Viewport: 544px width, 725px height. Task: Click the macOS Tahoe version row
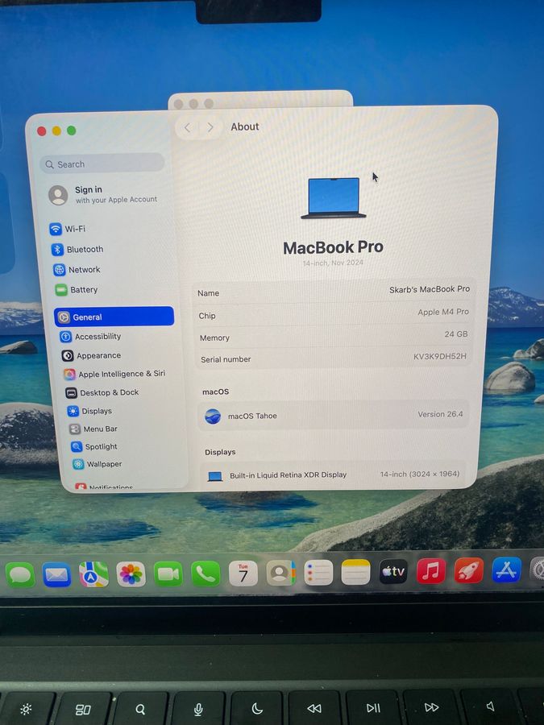pos(334,416)
